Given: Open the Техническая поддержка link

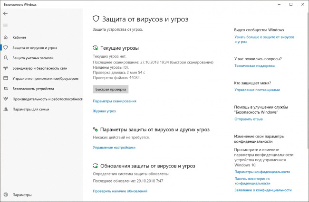Looking at the screenshot, I should click(254, 65).
